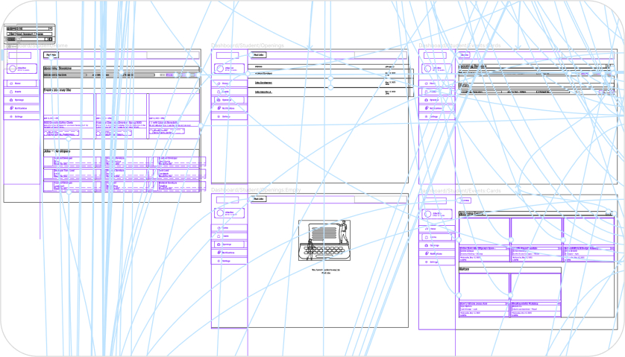Select Settings gear icon in Student/Home sidebar

coord(11,116)
